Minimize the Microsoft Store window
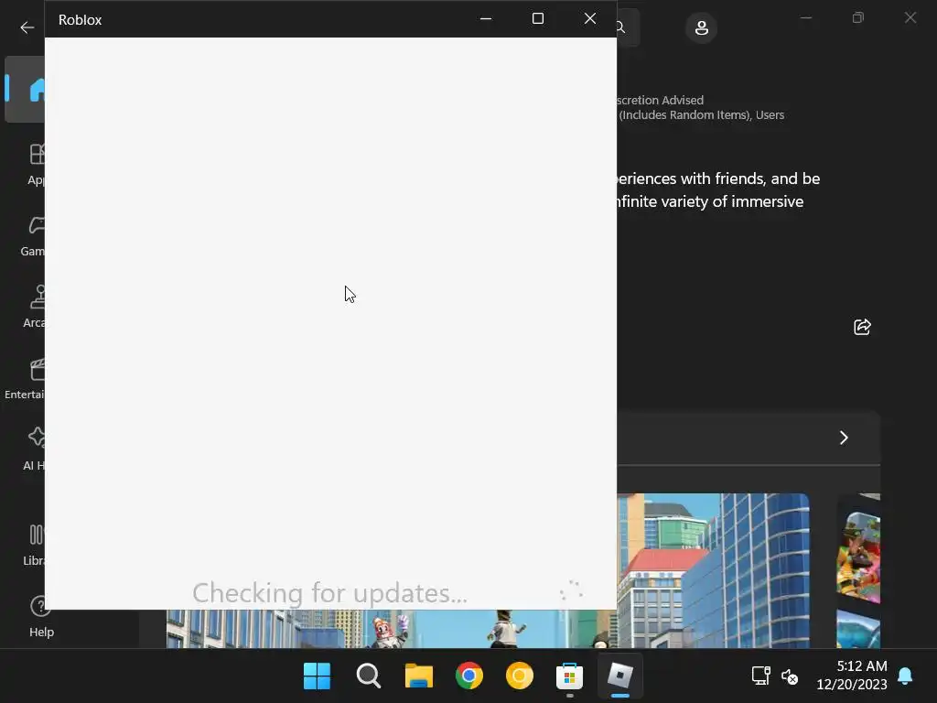Image resolution: width=937 pixels, height=703 pixels. (806, 18)
